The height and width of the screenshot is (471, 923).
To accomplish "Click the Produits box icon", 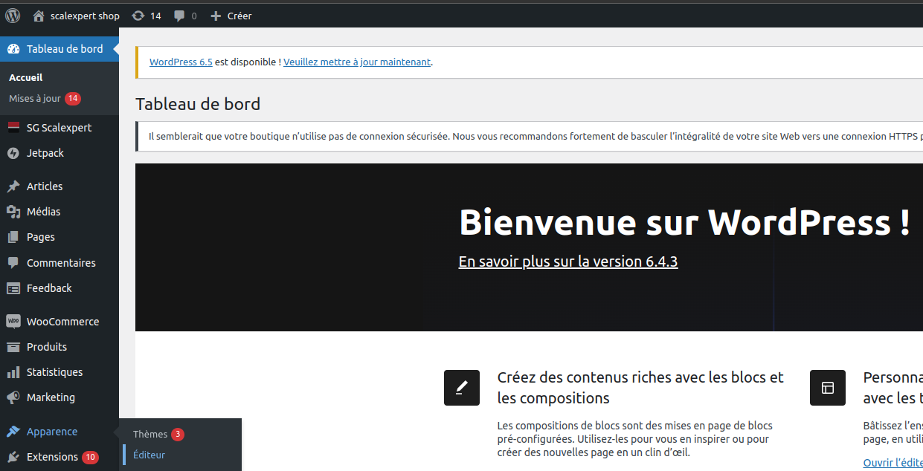I will pos(13,347).
